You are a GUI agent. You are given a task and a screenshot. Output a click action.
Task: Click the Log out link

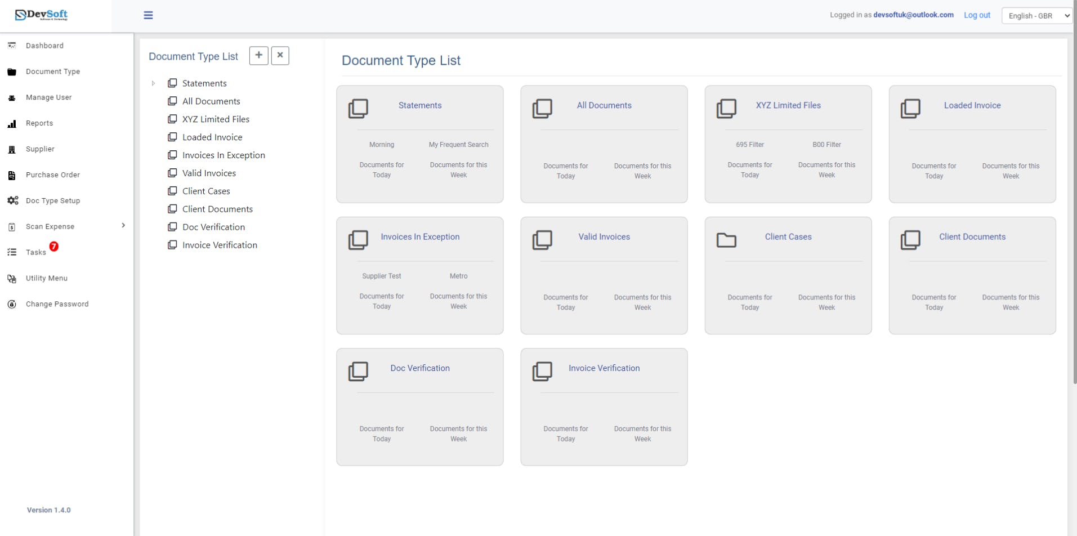pos(976,15)
